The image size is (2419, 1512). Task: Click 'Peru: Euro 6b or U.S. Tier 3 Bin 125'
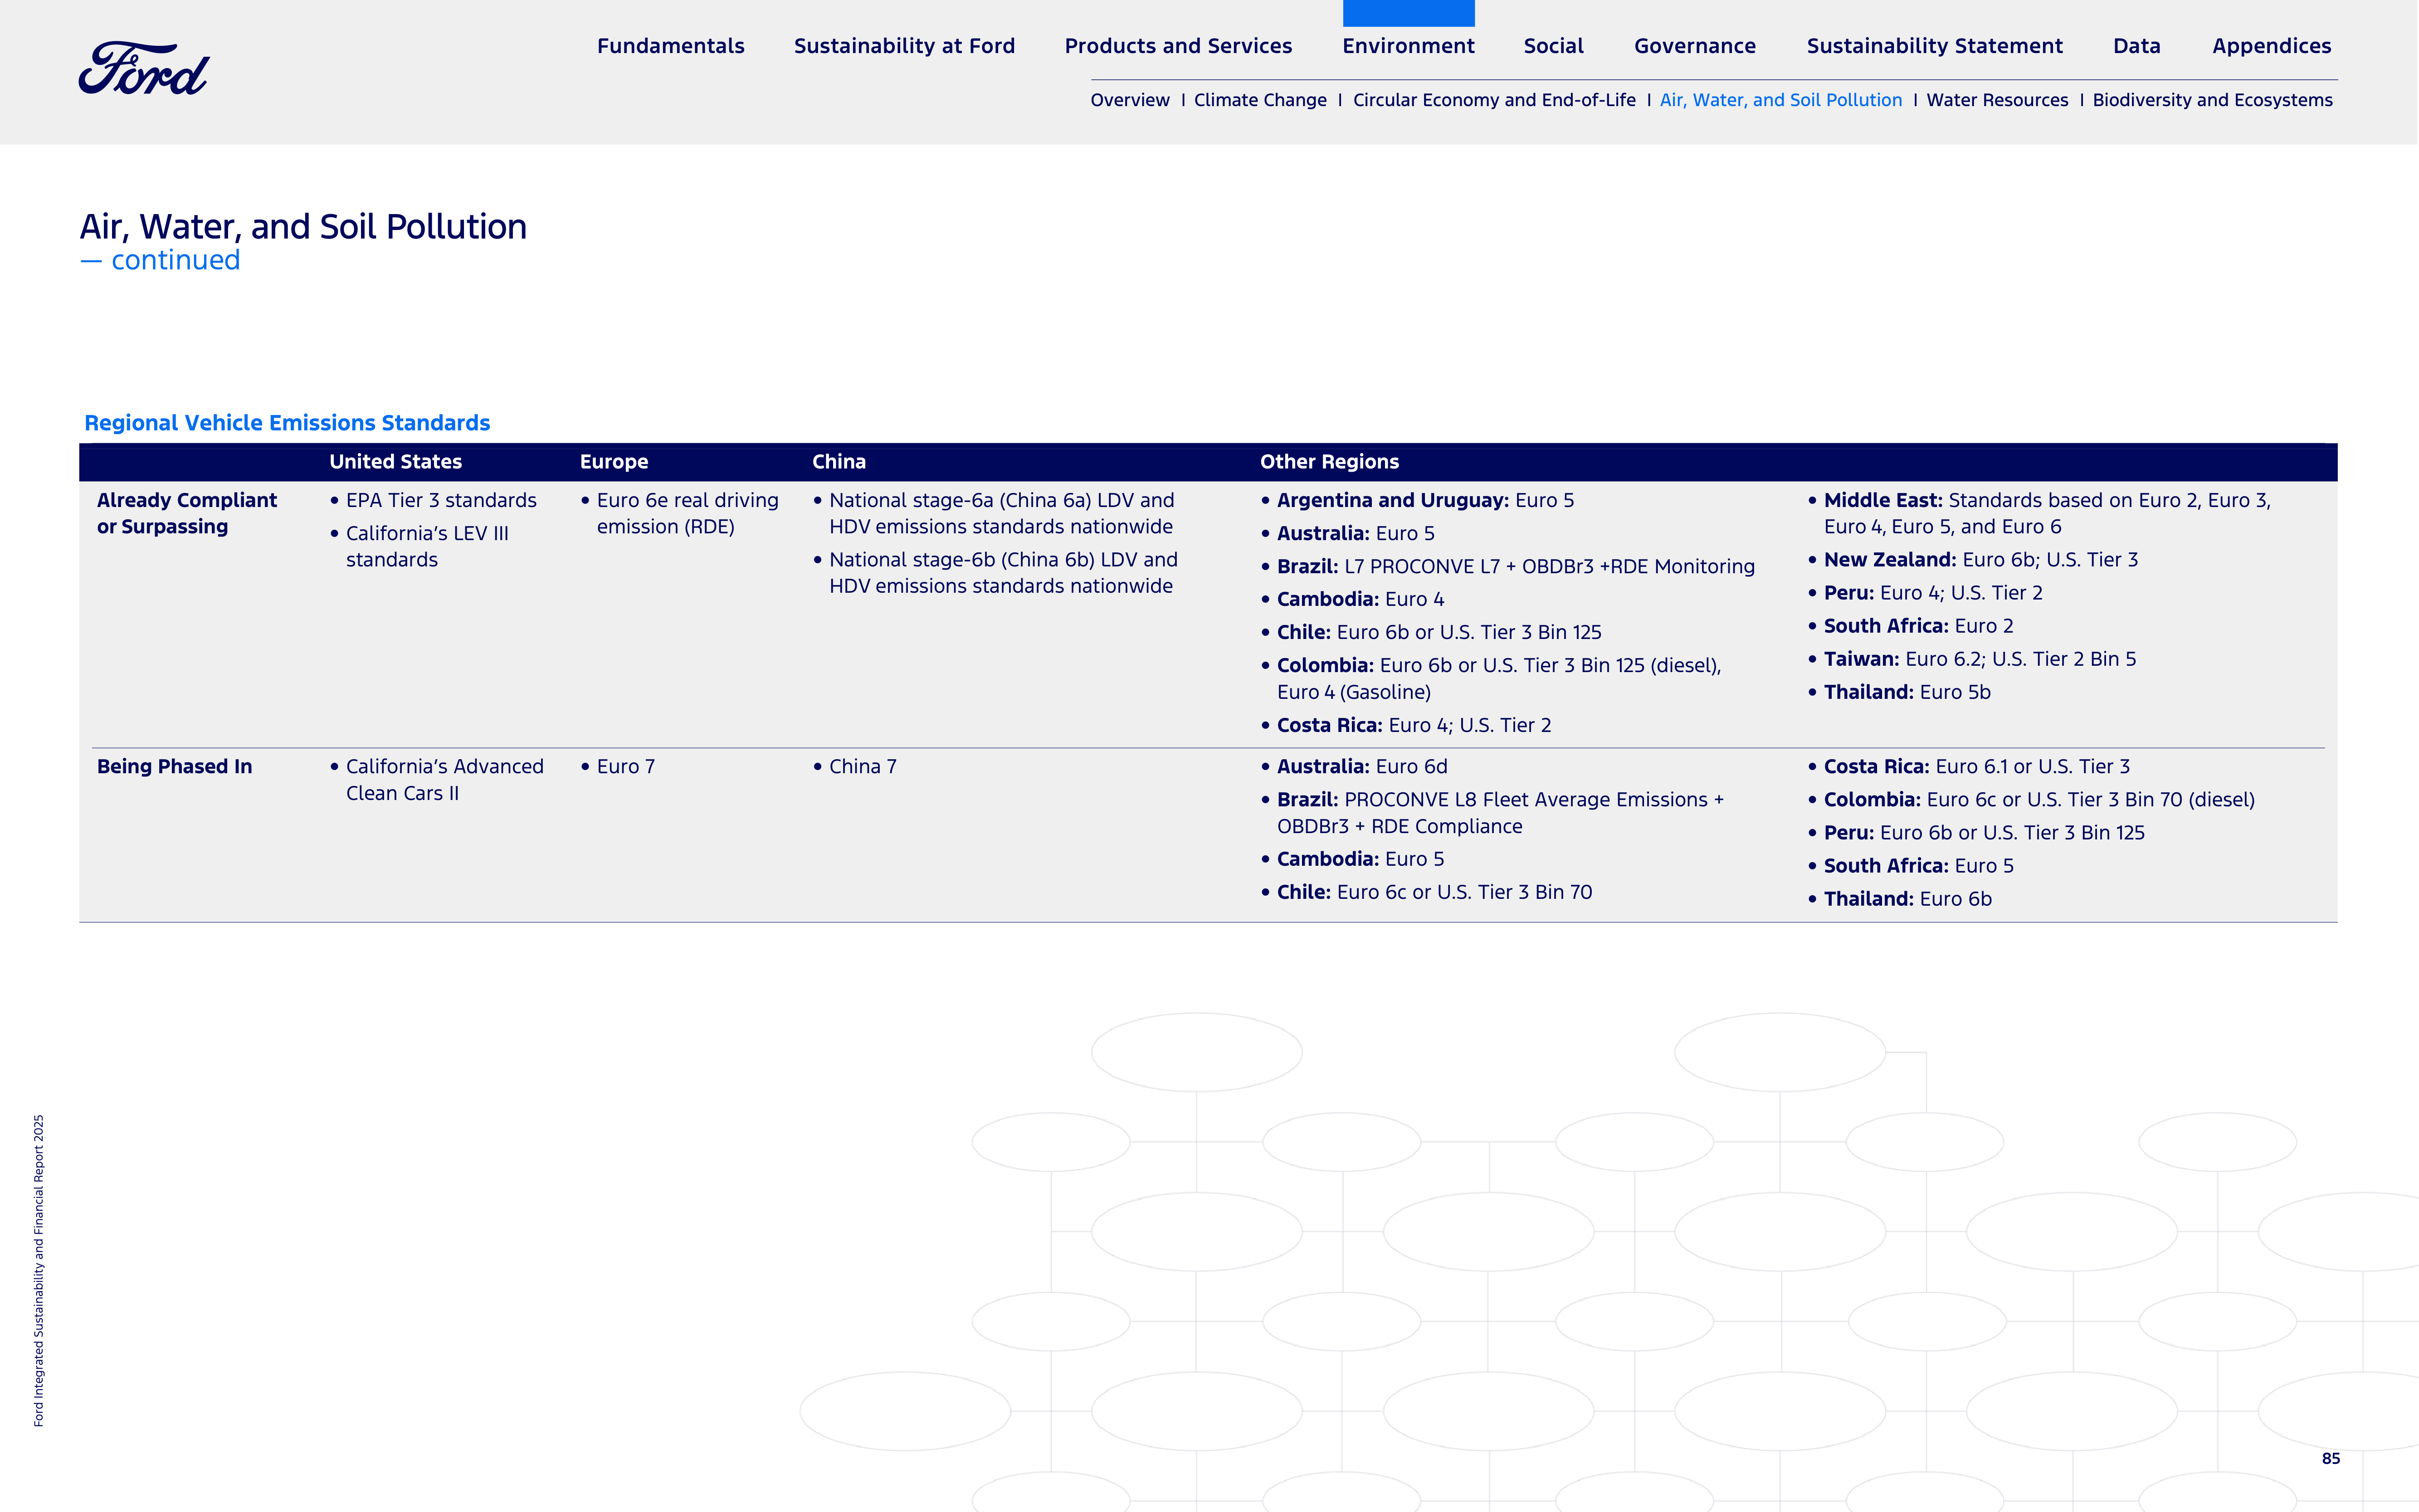pyautogui.click(x=1983, y=833)
